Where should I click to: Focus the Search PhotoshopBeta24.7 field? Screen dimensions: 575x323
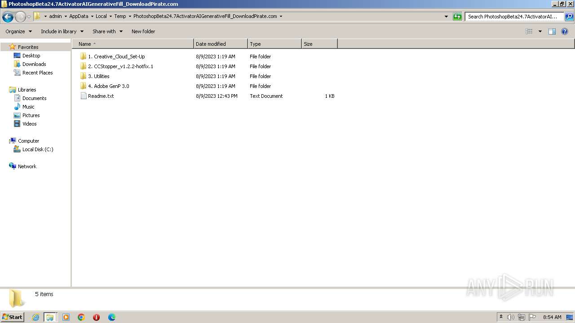514,17
